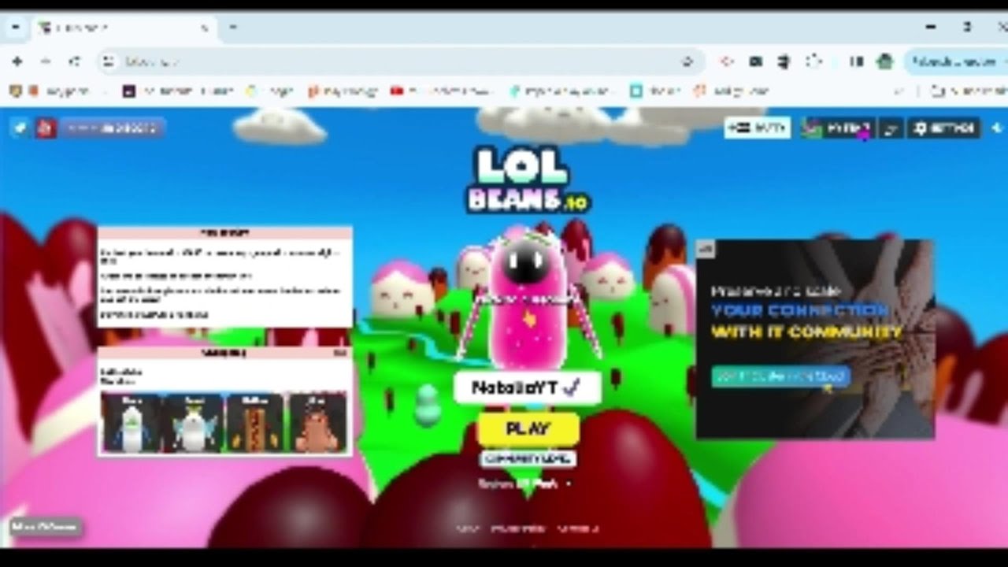Click the yellow PLAY button

[x=528, y=429]
